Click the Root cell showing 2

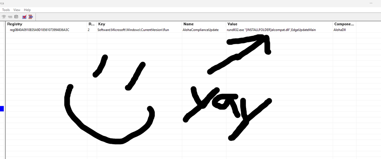point(89,30)
